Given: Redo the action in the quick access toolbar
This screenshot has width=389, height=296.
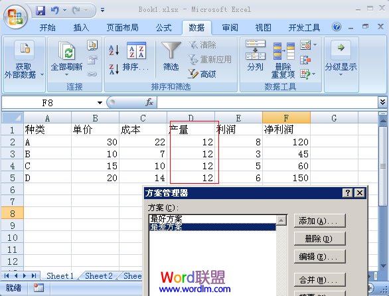Looking at the screenshot, I should click(76, 11).
